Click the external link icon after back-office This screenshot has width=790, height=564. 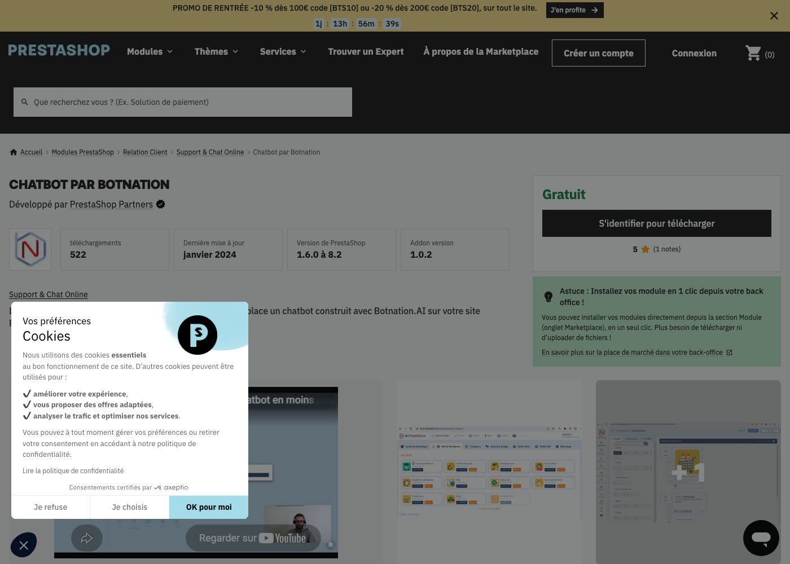coord(729,352)
